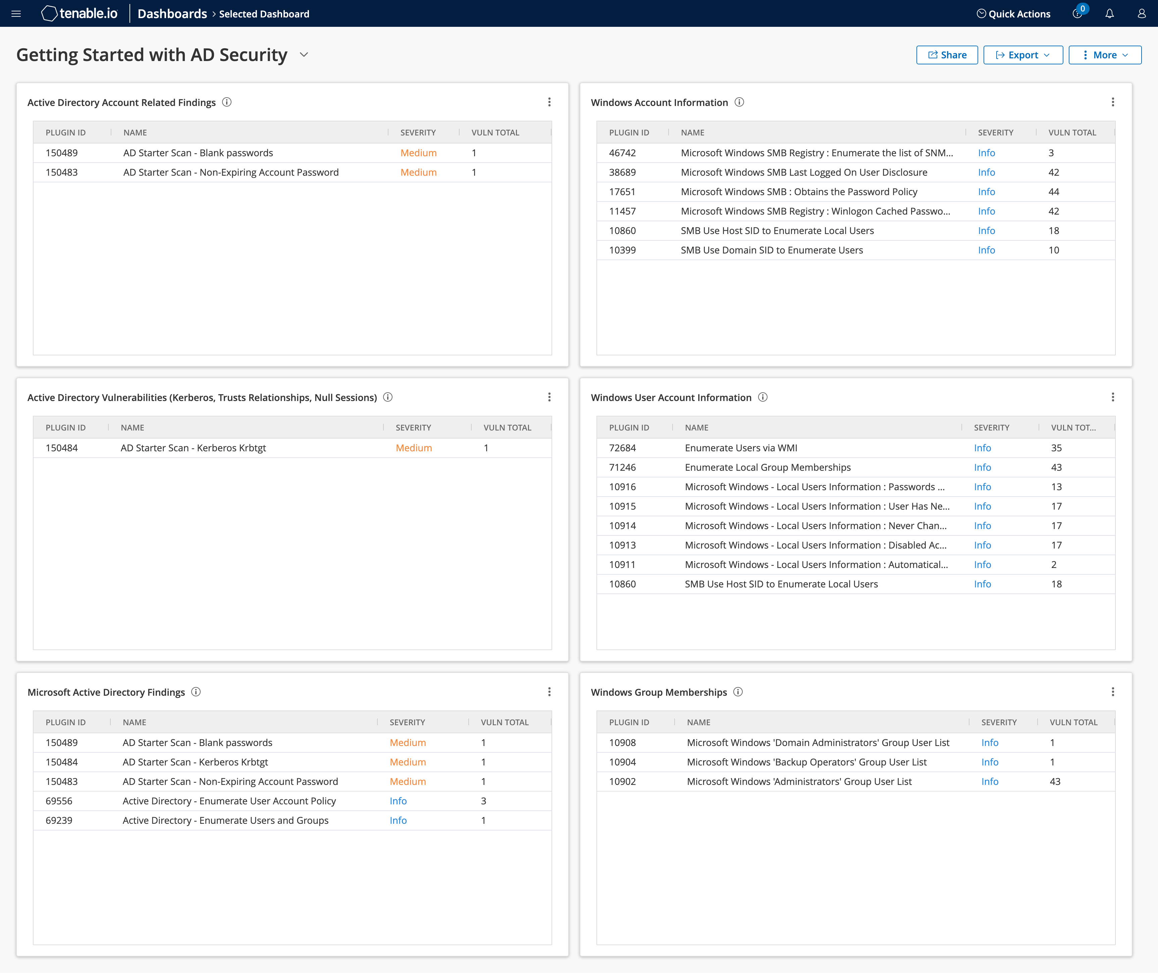Click plugin ID 10916
This screenshot has width=1158, height=973.
coord(622,487)
